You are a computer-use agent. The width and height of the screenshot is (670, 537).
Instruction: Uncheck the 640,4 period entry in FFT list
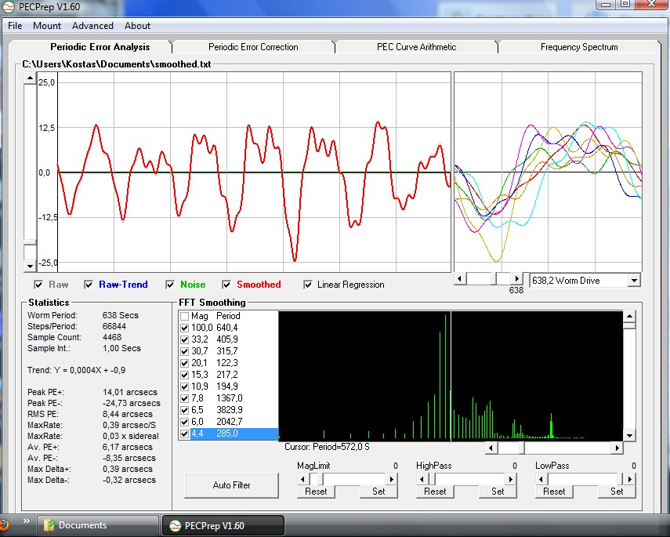tap(185, 328)
